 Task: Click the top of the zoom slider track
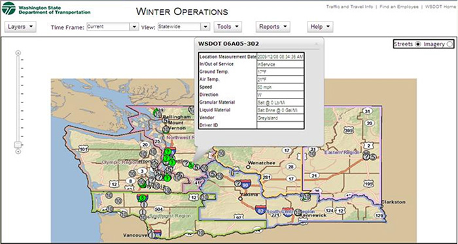pyautogui.click(x=18, y=57)
